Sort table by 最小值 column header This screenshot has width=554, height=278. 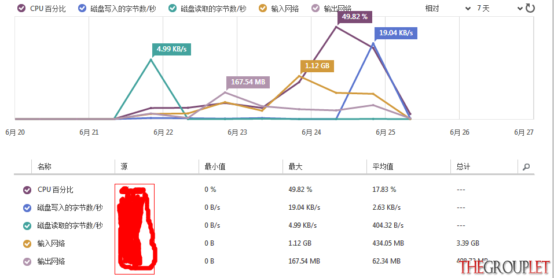coord(215,166)
